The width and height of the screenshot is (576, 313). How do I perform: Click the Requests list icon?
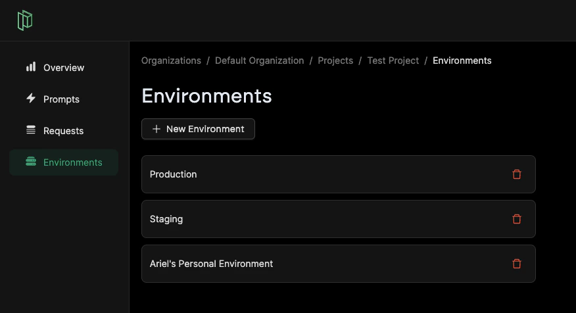point(31,130)
